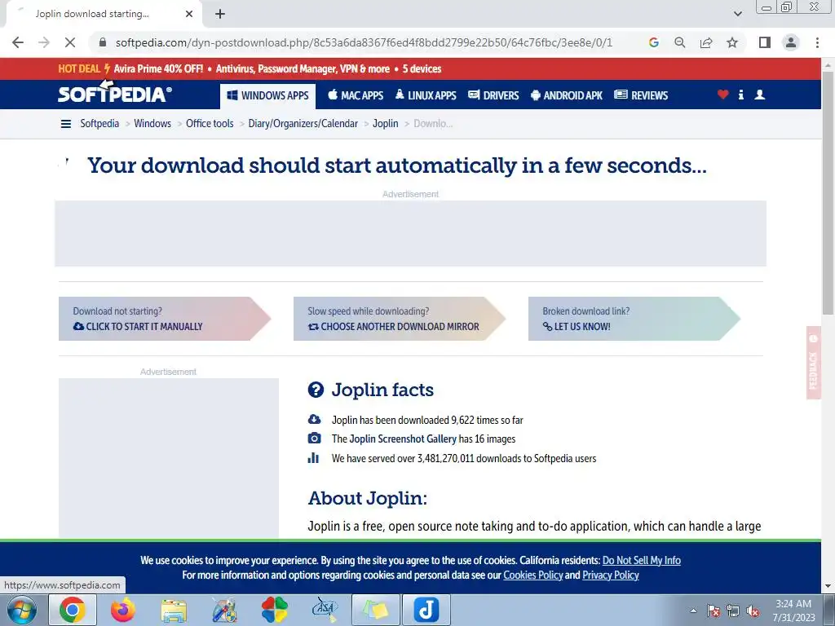Click the Google icon in address bar

click(654, 42)
